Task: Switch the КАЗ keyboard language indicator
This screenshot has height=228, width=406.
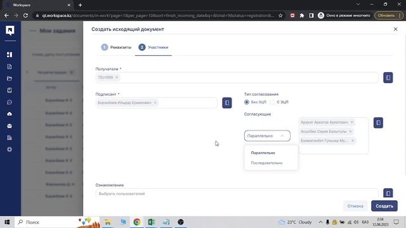Action: 365,222
